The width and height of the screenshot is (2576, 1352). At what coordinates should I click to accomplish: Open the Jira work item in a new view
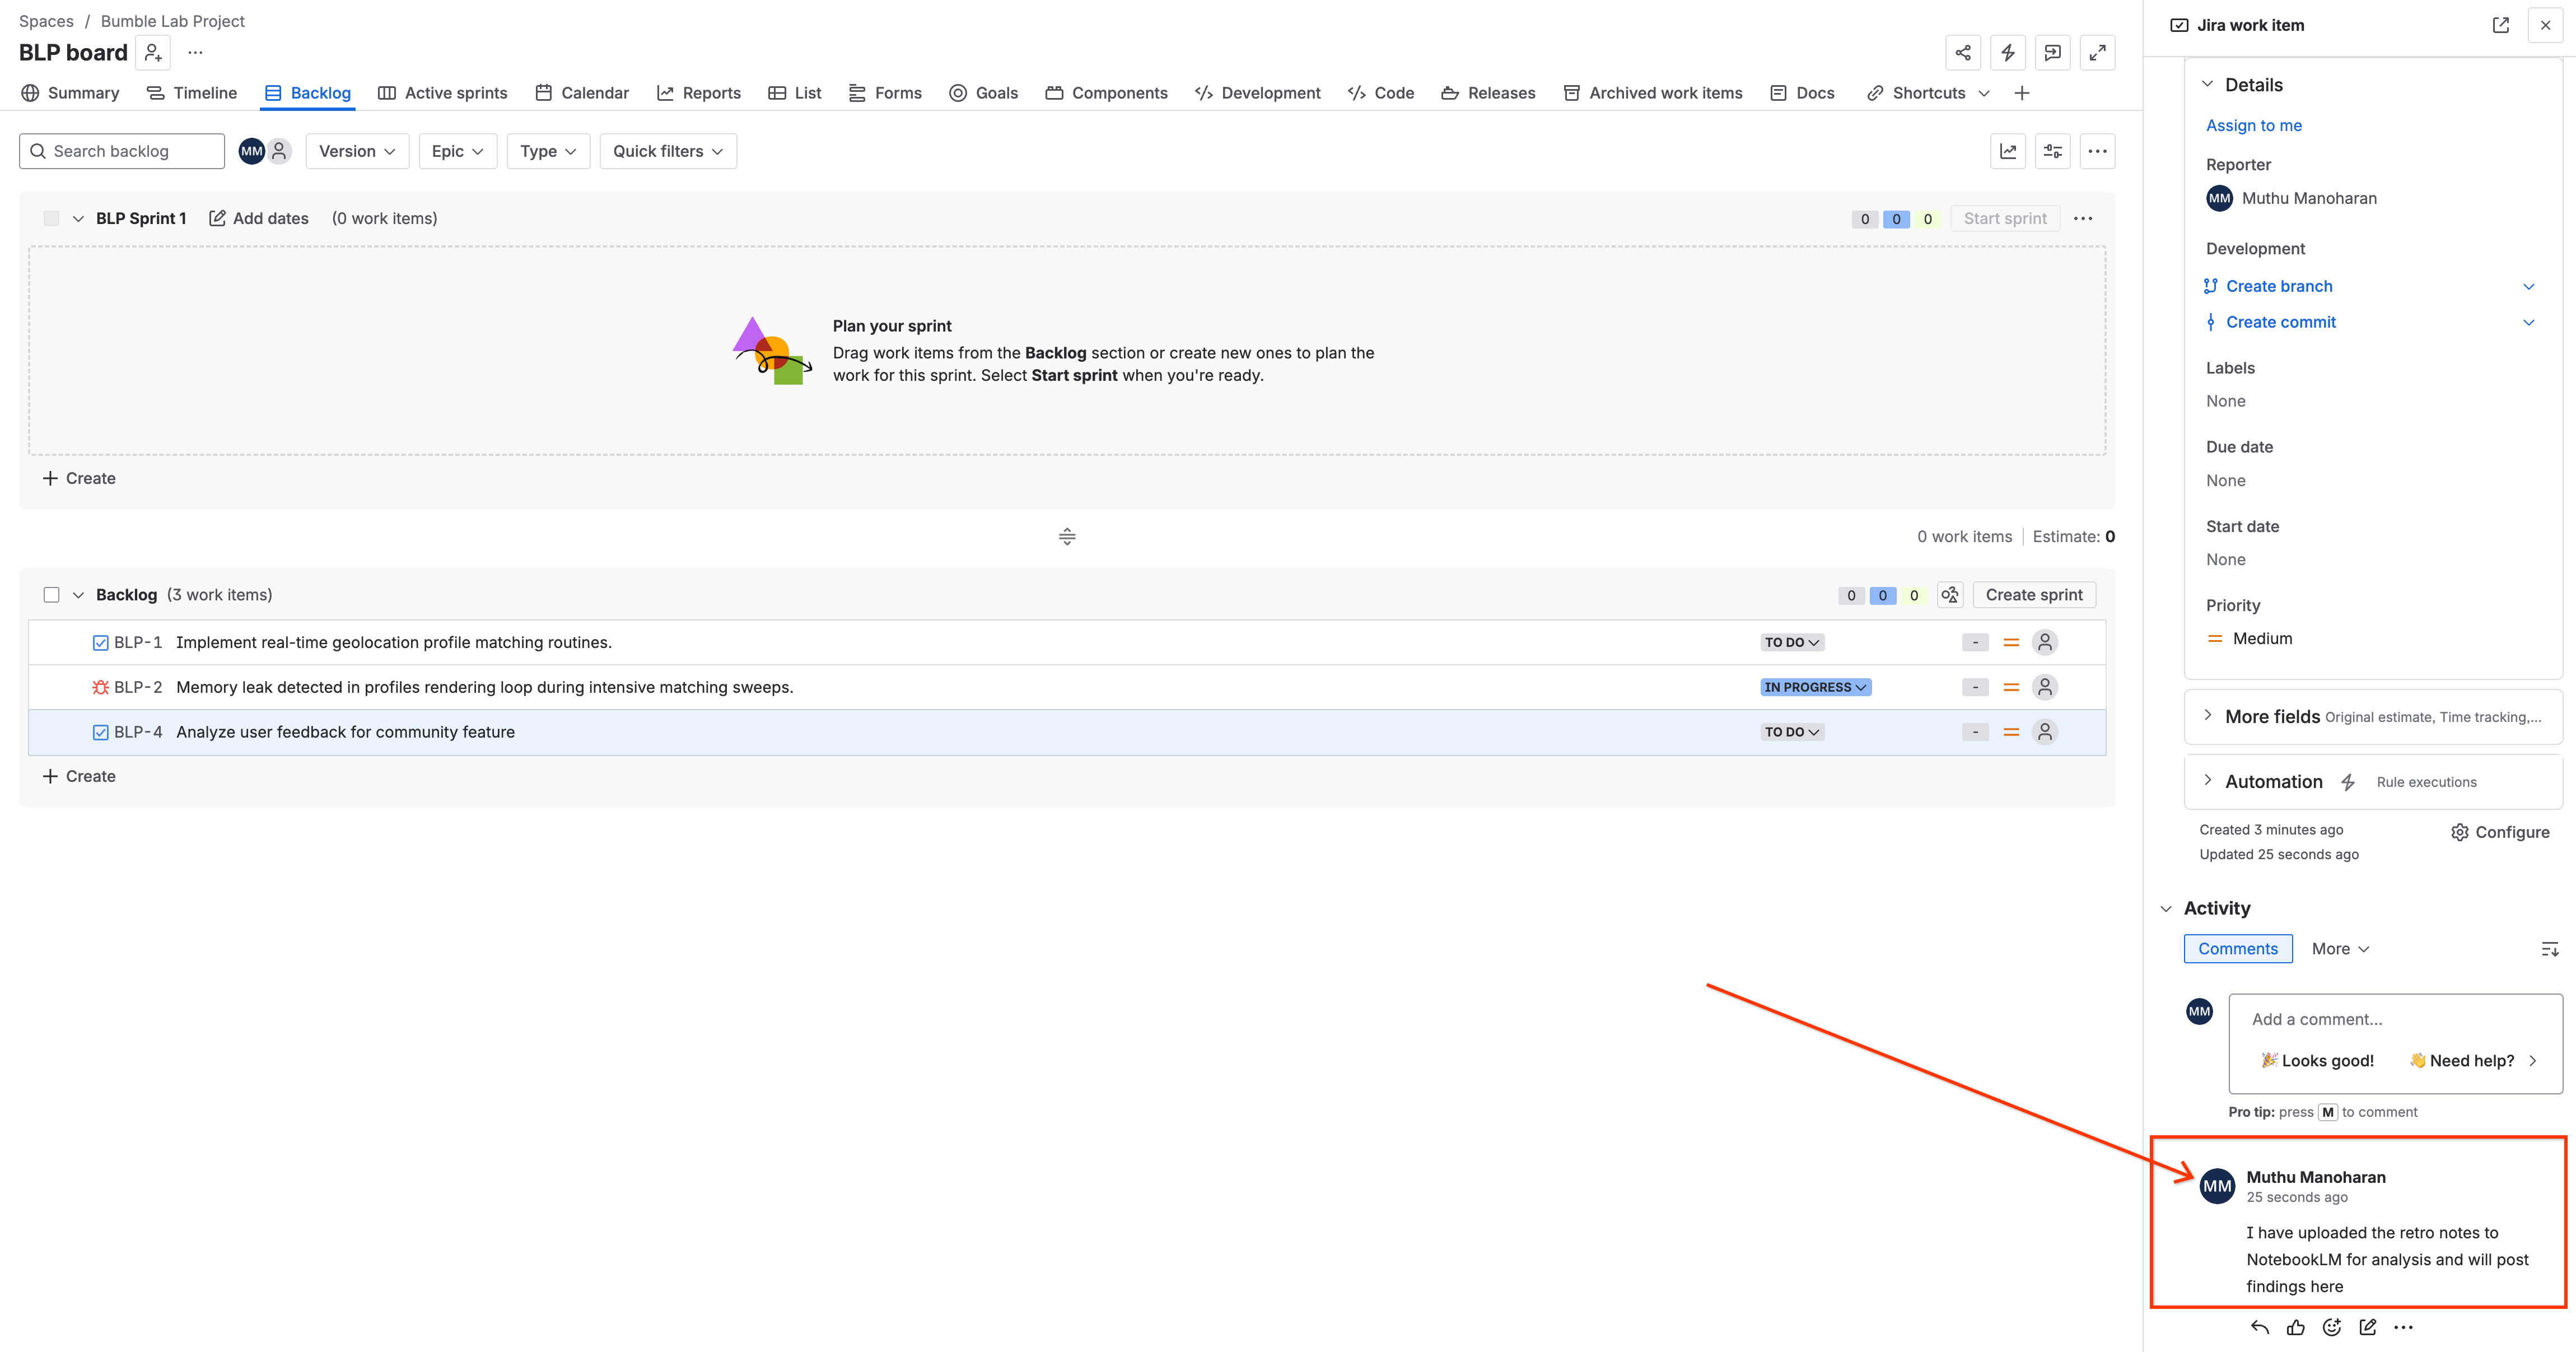click(2500, 25)
